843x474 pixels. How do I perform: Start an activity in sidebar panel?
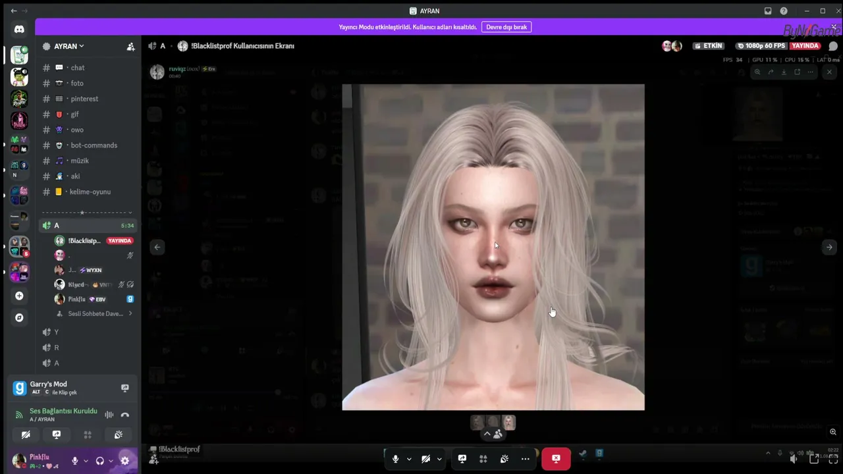pyautogui.click(x=87, y=434)
